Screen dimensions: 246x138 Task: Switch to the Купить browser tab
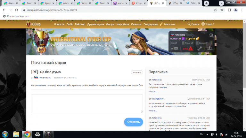tap(47, 3)
